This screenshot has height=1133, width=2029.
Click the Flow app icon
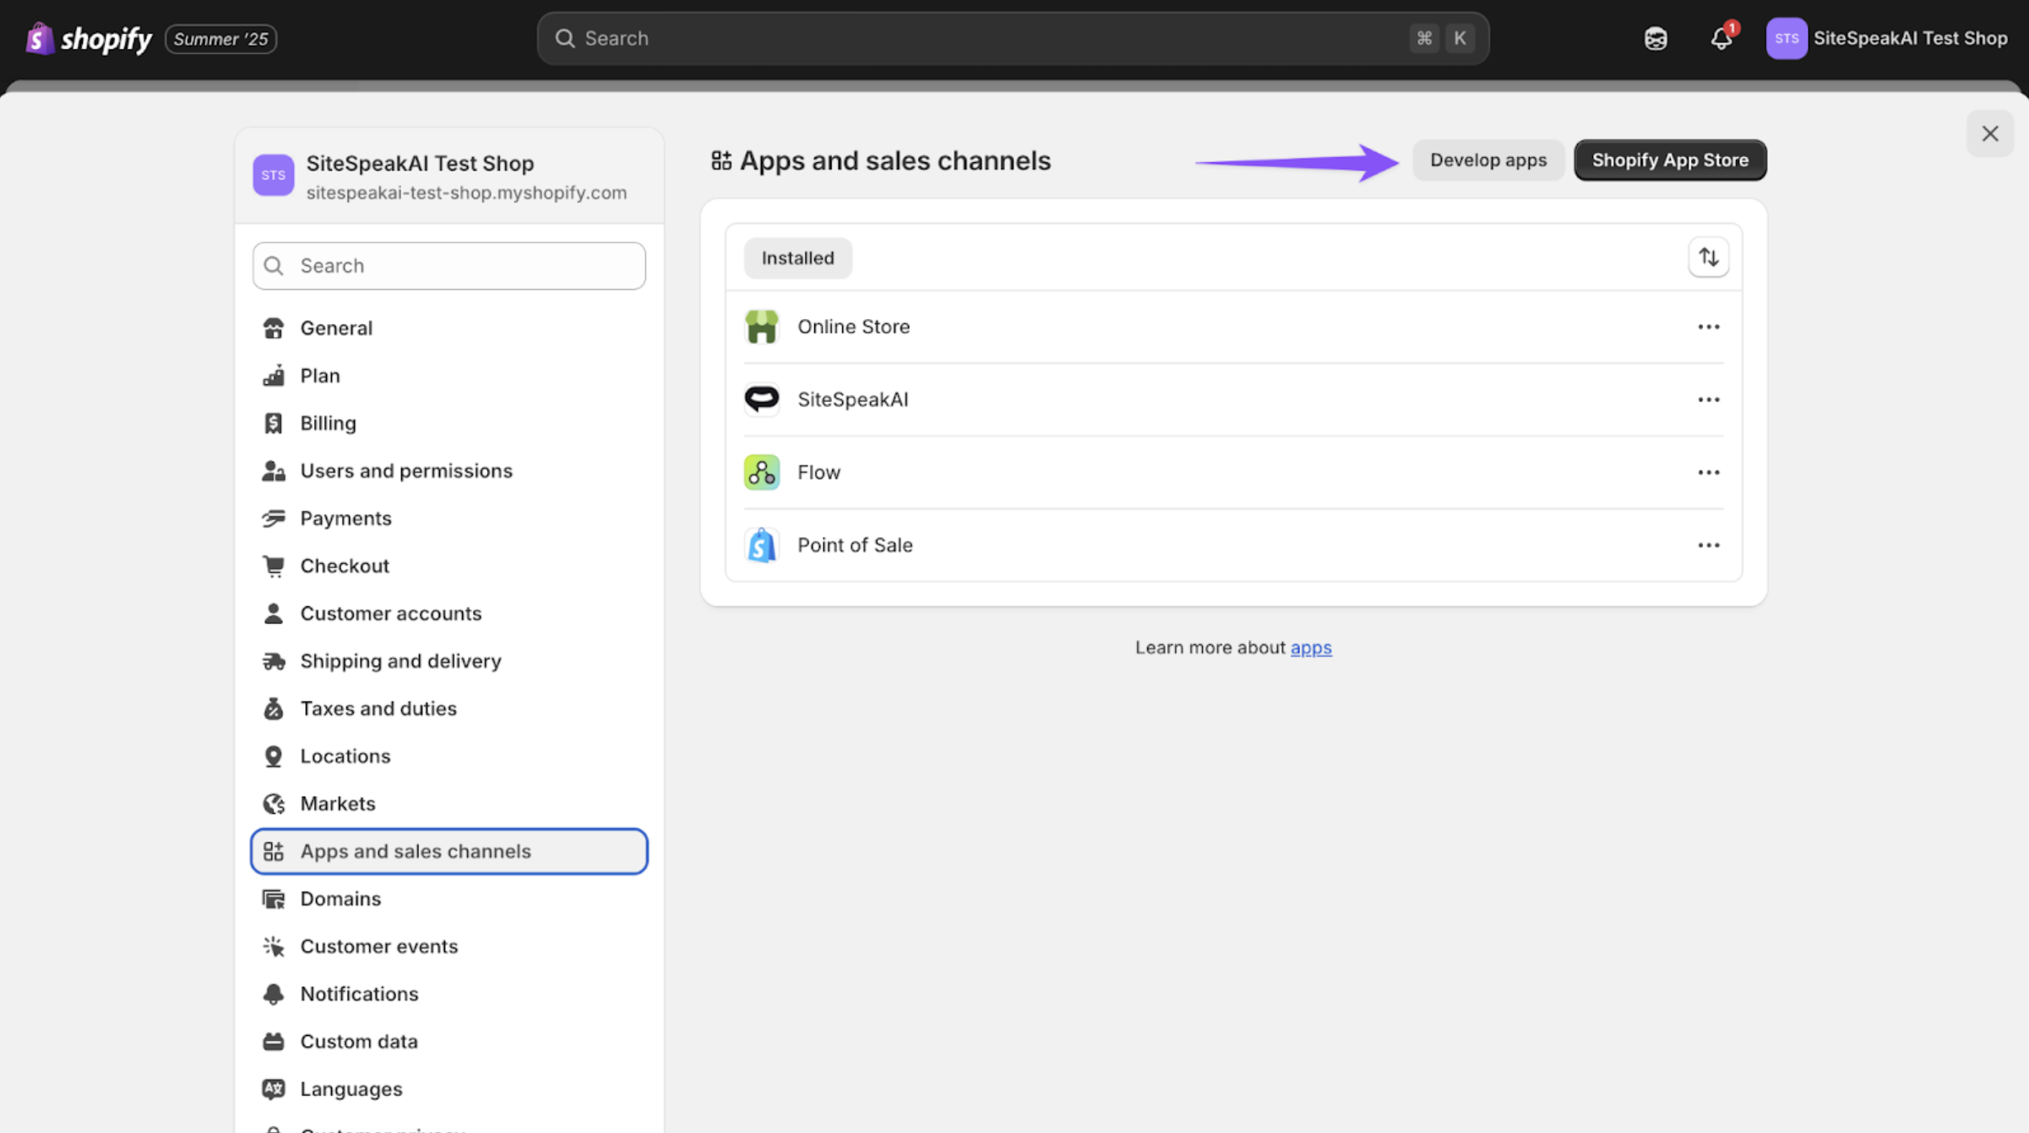761,472
